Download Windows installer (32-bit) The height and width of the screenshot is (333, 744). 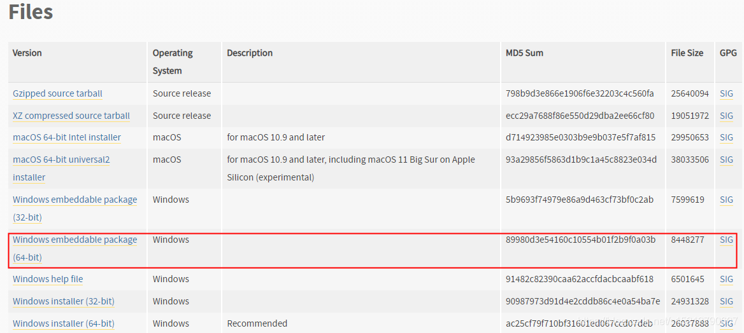tap(64, 301)
